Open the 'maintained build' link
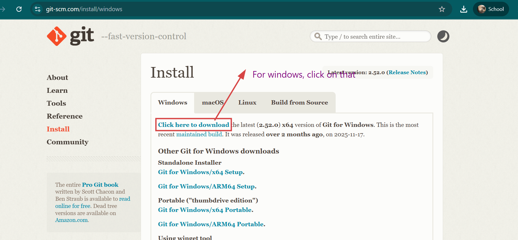 coord(199,134)
